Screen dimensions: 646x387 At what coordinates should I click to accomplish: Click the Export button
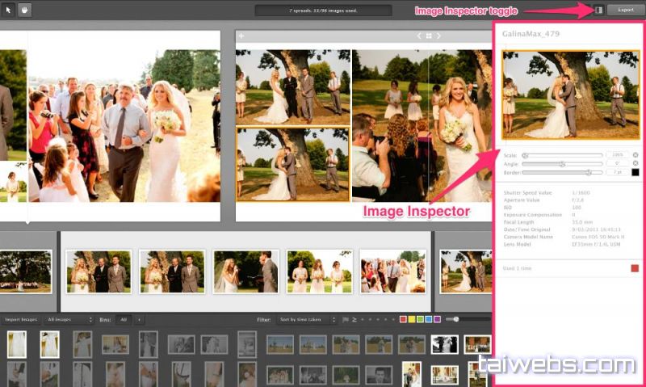pyautogui.click(x=626, y=10)
